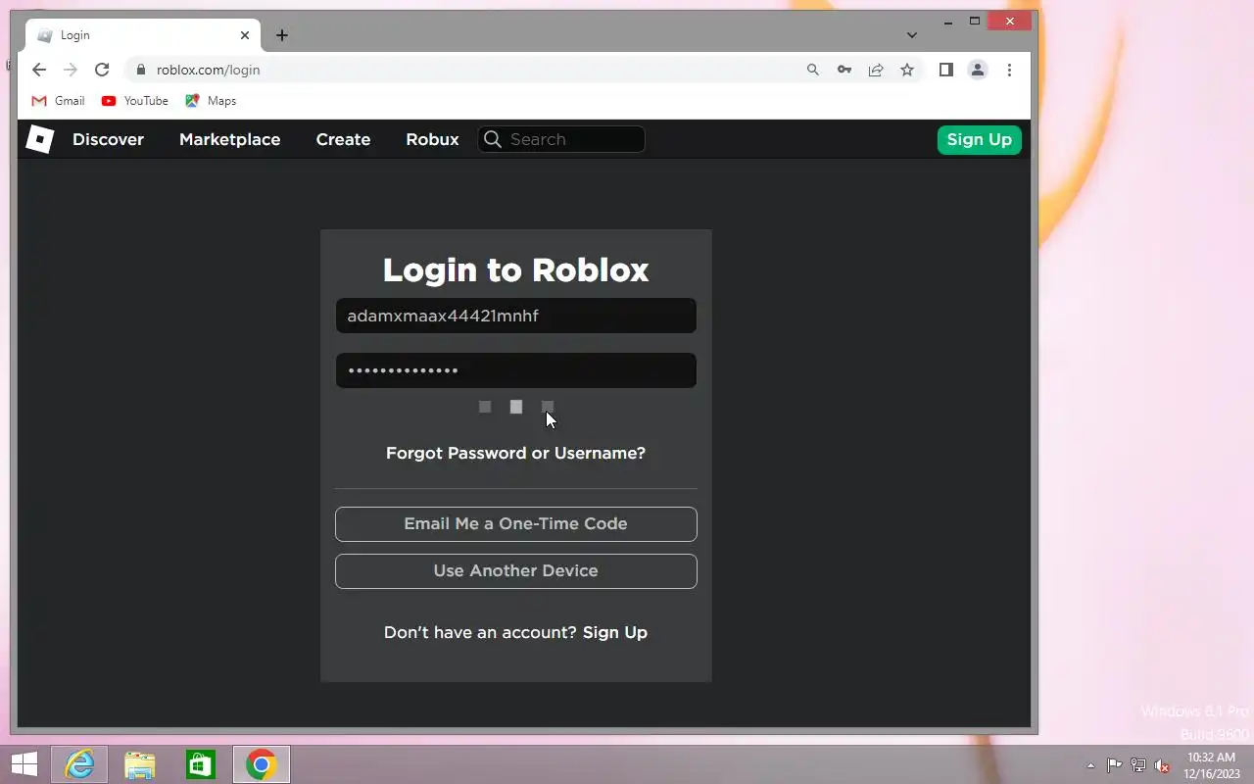Click the Roblox logo home icon
The width and height of the screenshot is (1254, 784).
(39, 139)
